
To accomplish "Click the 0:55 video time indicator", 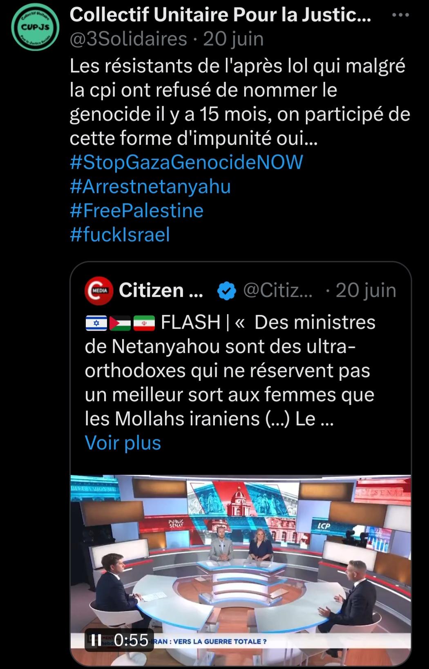I will 131,640.
